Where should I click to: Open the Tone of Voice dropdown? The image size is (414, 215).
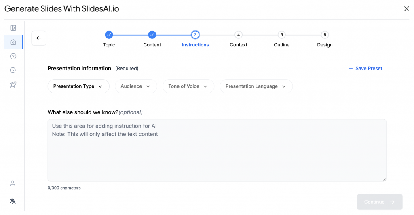click(188, 86)
